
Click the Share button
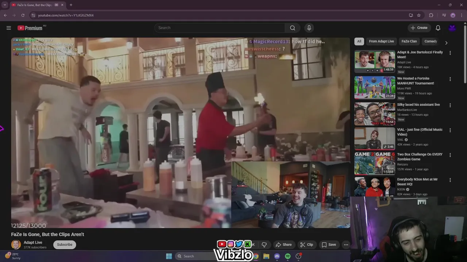click(283, 245)
